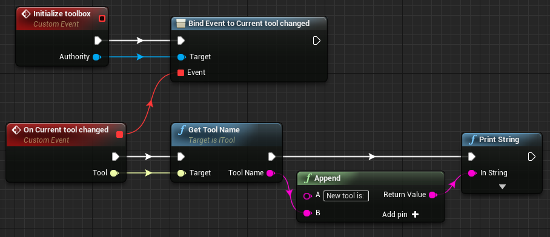Click Add pin on the Append node
Screen dimensions: 550x237
400,214
